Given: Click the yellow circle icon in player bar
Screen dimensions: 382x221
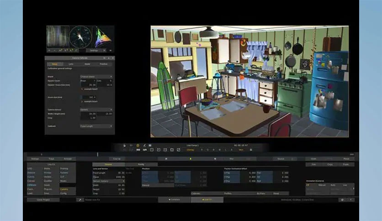Looking at the screenshot, I should (138, 145).
